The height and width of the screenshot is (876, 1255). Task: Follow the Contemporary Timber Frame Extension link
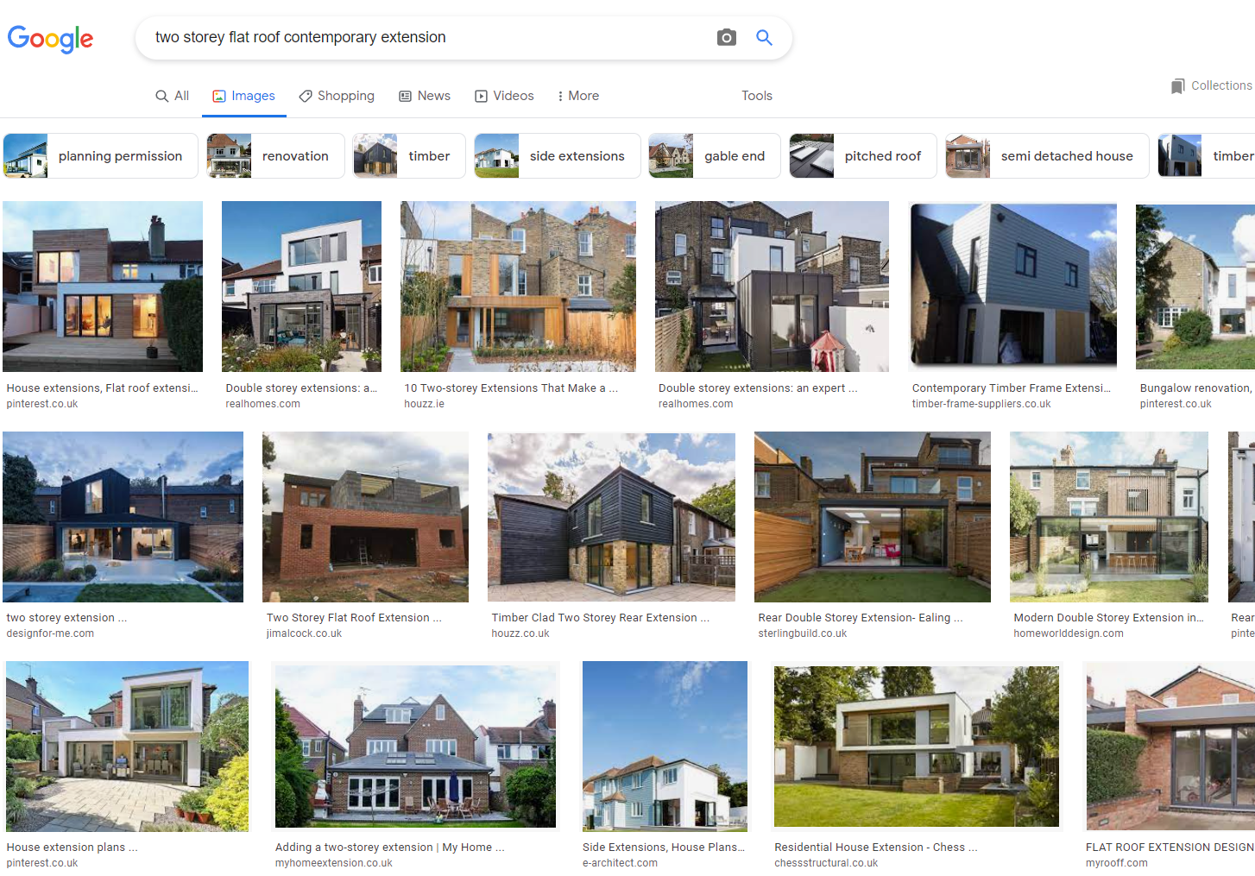[x=1011, y=388]
